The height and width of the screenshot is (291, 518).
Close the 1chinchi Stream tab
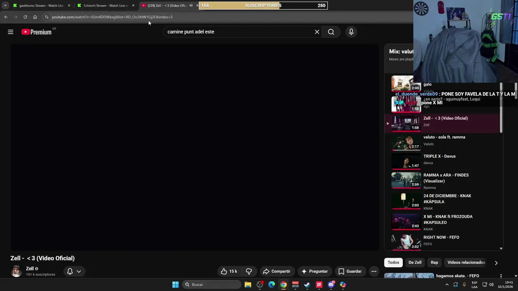point(133,6)
